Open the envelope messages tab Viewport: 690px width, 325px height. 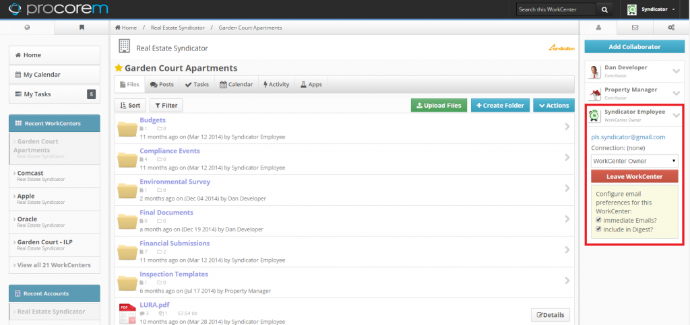pyautogui.click(x=635, y=27)
